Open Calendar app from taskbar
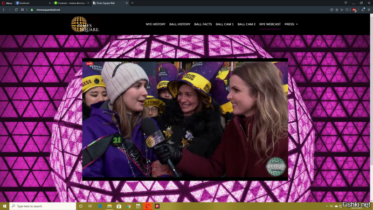The width and height of the screenshot is (373, 210). tap(138, 206)
